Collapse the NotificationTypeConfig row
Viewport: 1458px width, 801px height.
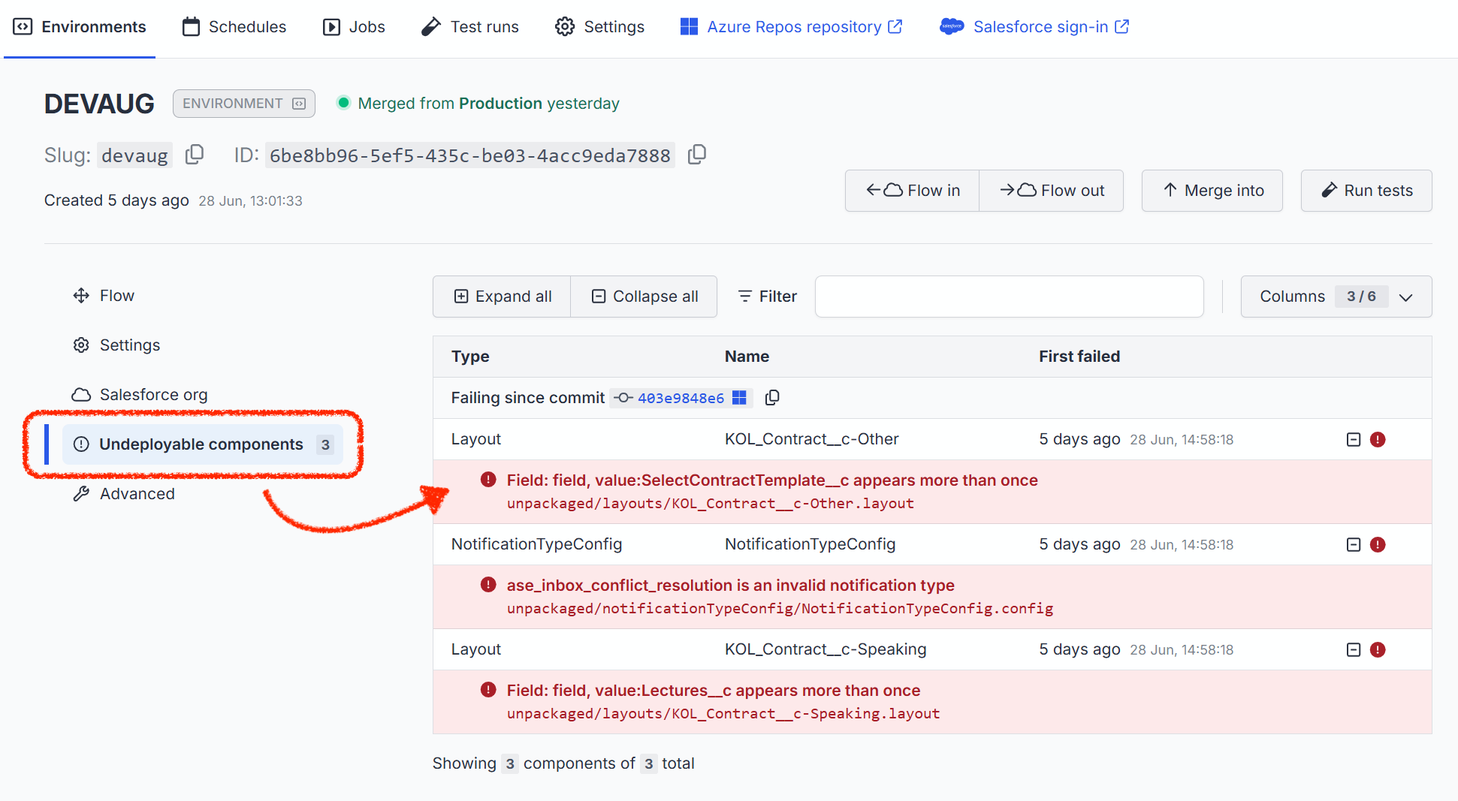[1354, 545]
